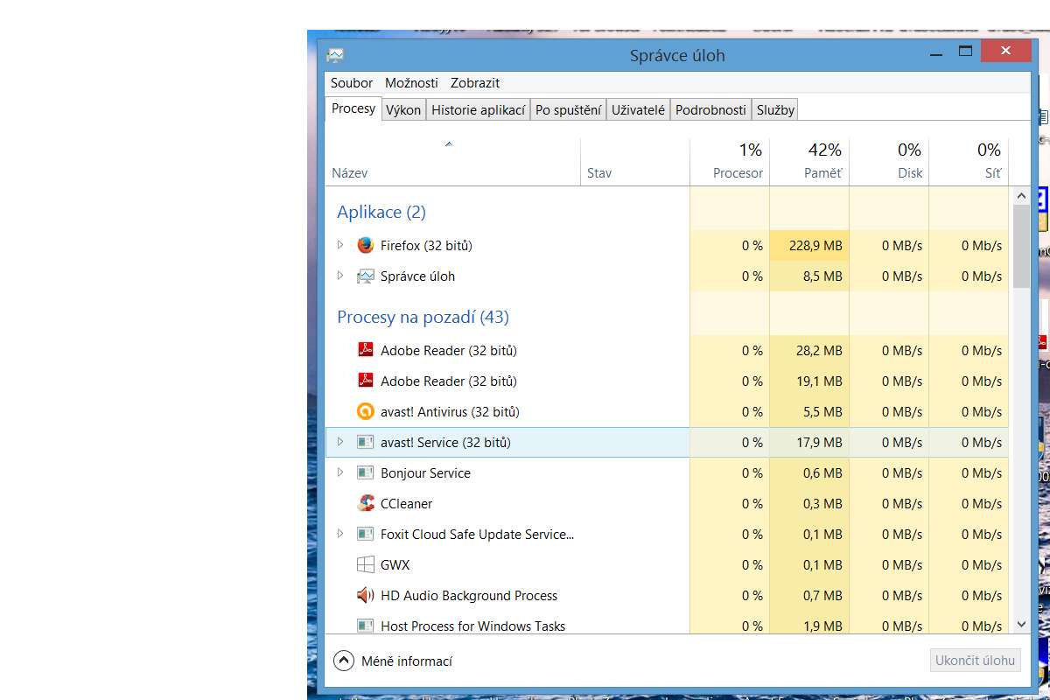The image size is (1050, 700).
Task: Click the CCleaner icon
Action: (x=366, y=503)
